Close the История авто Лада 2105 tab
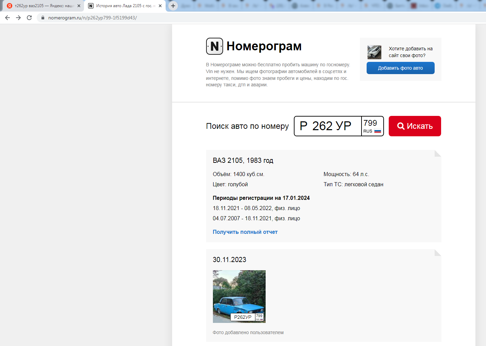 click(160, 6)
